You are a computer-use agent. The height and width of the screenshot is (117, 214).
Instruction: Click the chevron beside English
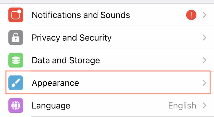click(204, 105)
